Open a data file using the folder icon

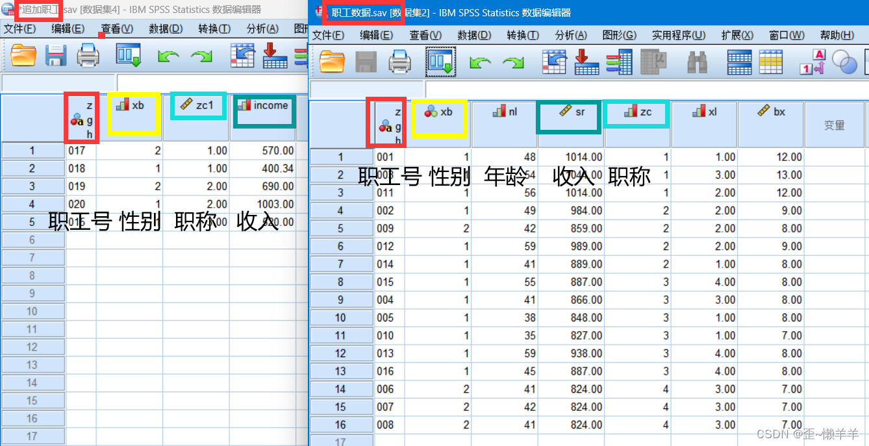point(333,62)
